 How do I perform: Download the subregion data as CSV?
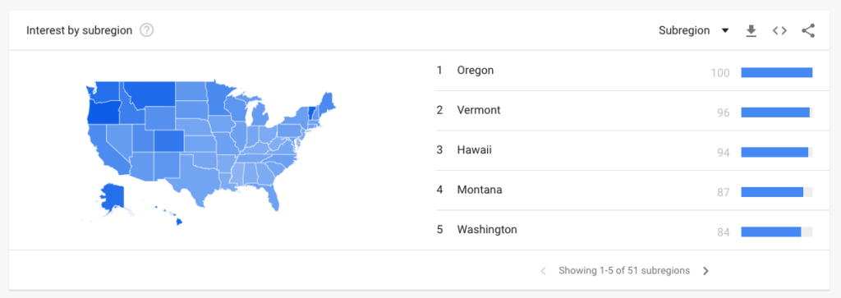coord(751,31)
